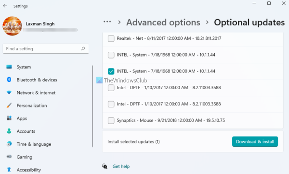The width and height of the screenshot is (289, 174).
Task: Select Accounts in the sidebar
Action: pos(26,131)
